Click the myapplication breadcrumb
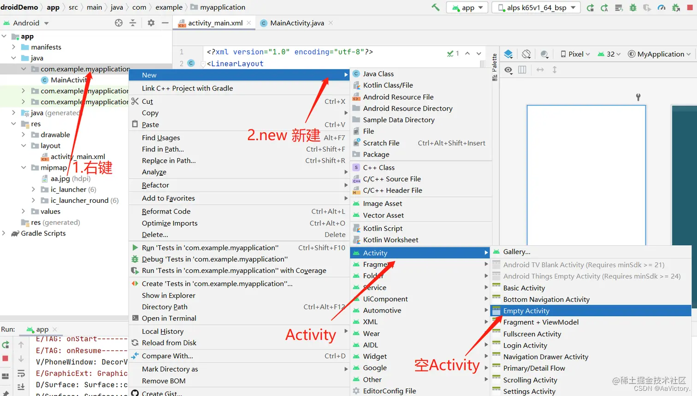The image size is (697, 396). [x=218, y=7]
